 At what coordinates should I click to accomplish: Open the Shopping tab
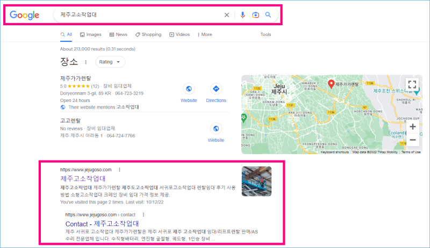(x=148, y=34)
